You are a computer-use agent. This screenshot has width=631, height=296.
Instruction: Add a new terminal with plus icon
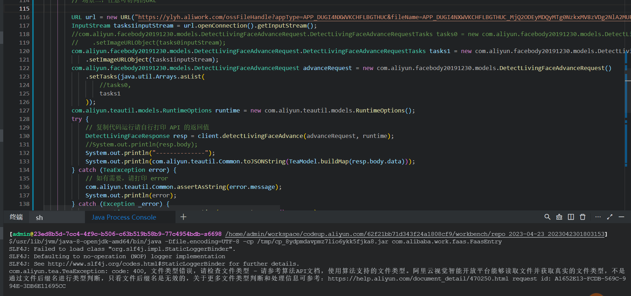click(x=183, y=217)
